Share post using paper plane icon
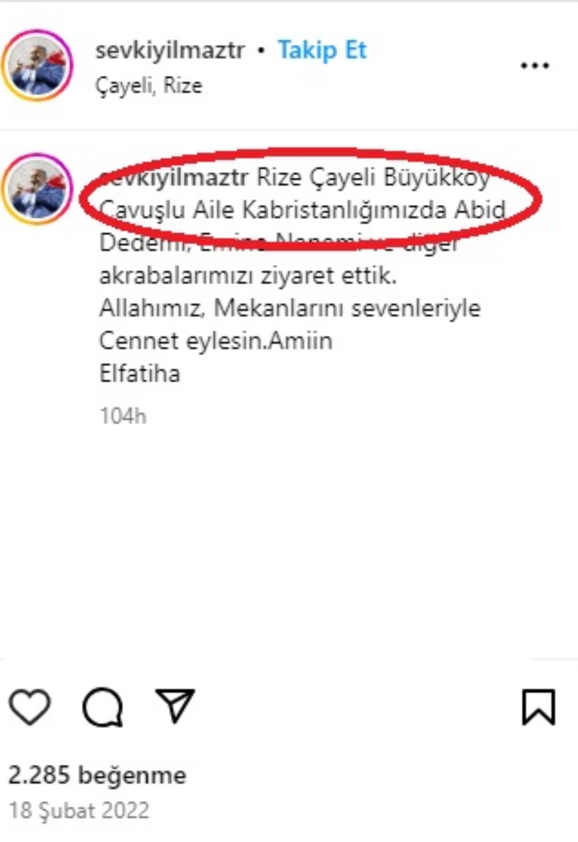 pos(175,706)
